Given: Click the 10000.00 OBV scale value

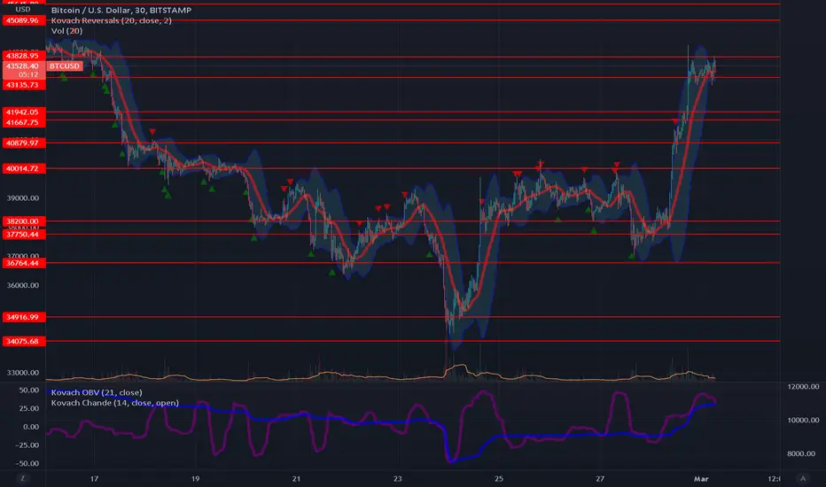Looking at the screenshot, I should click(803, 420).
